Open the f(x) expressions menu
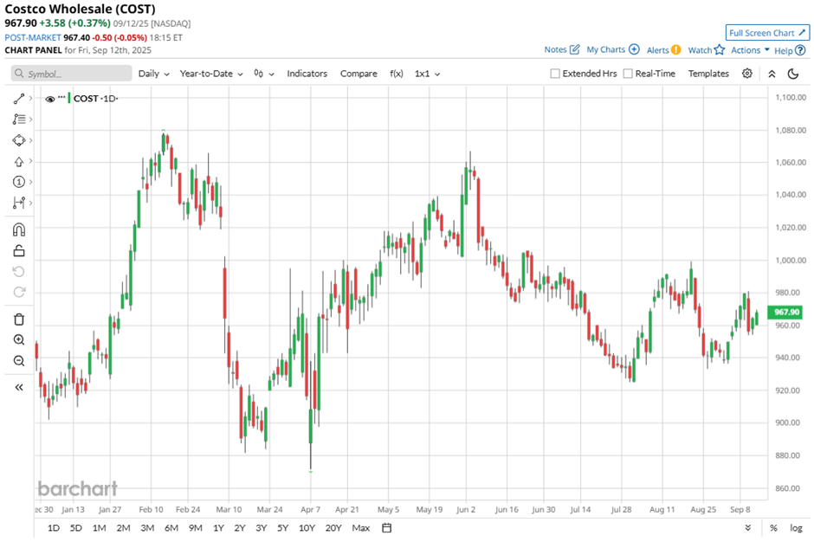814x542 pixels. pyautogui.click(x=396, y=74)
